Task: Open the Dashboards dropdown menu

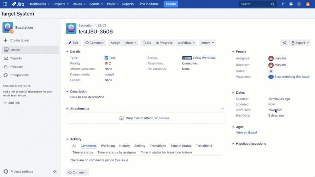Action: point(39,4)
